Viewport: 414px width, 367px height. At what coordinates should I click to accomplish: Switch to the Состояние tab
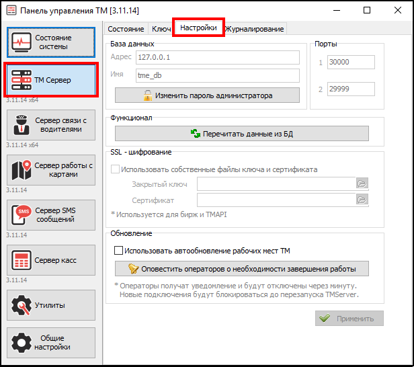pyautogui.click(x=126, y=29)
